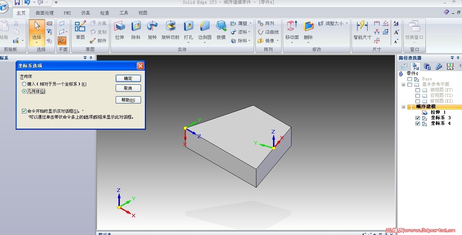The height and width of the screenshot is (235, 462).
Task: Open the 检查 ribbon tab
Action: point(105,13)
